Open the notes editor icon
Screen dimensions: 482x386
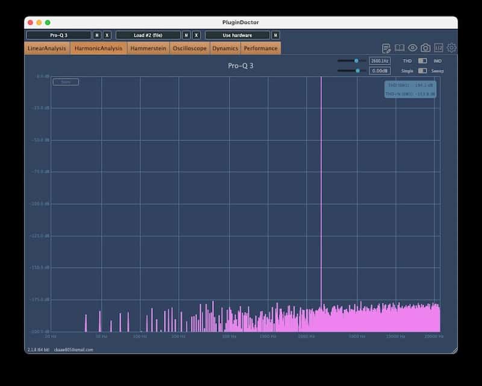tap(386, 48)
